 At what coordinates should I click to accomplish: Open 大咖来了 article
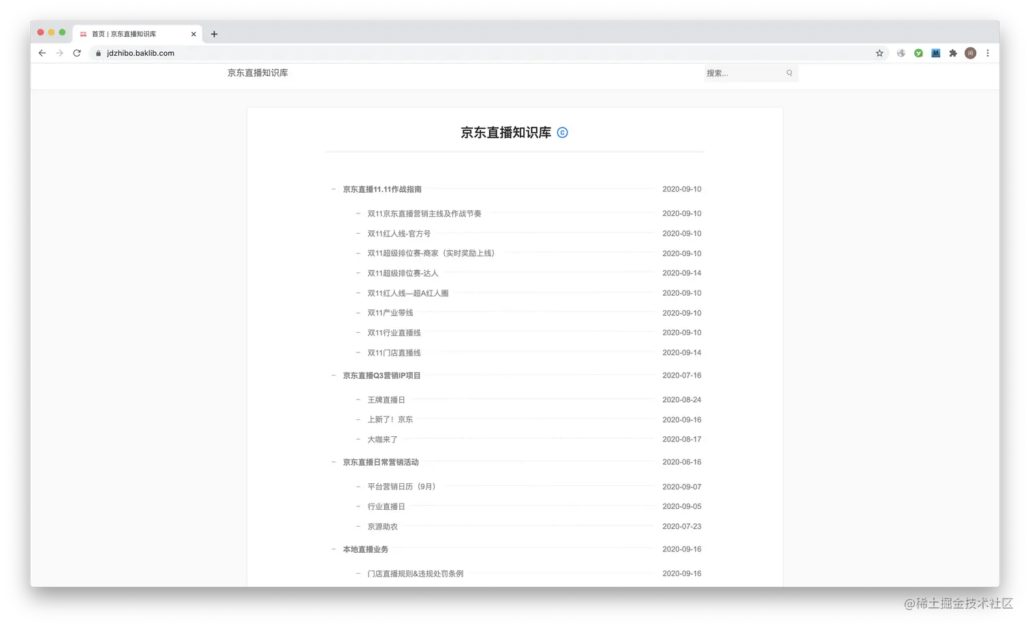coord(382,440)
